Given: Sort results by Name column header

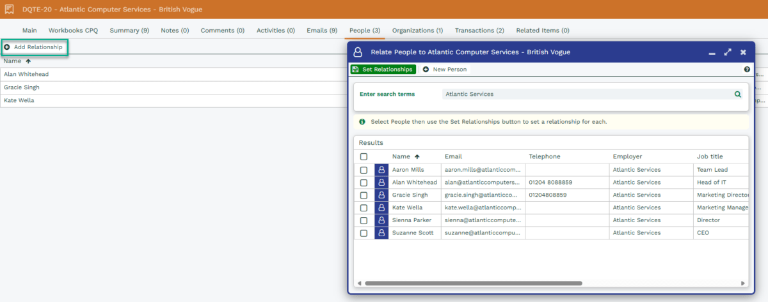Looking at the screenshot, I should point(401,156).
